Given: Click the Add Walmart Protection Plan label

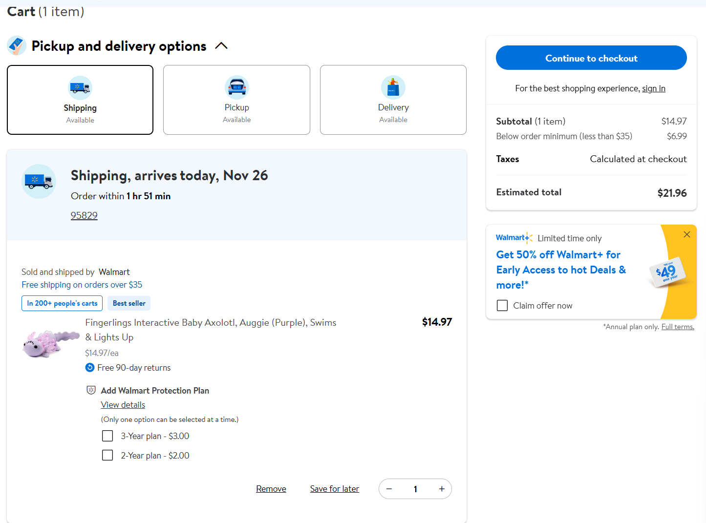Looking at the screenshot, I should 155,391.
